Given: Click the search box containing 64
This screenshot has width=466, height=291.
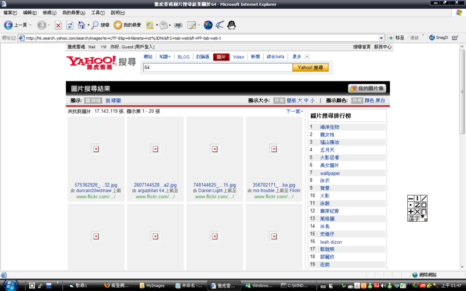Looking at the screenshot, I should [x=217, y=68].
